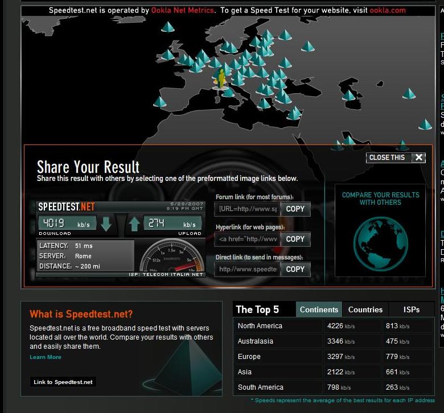This screenshot has height=413, width=444.
Task: Click the 779 kb/s value
Action: (397, 356)
